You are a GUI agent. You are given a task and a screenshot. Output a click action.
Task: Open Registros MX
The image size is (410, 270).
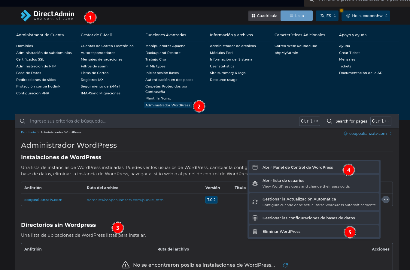tap(92, 80)
